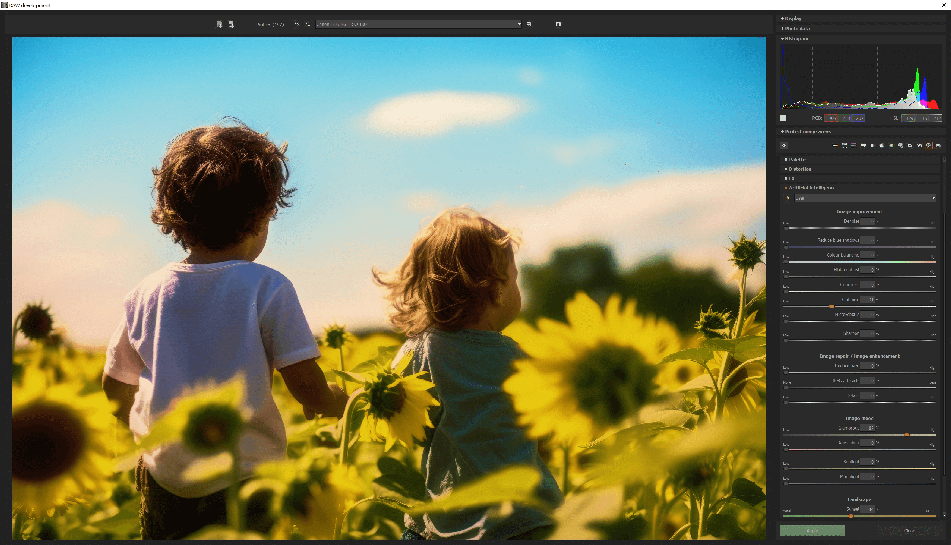The image size is (951, 545).
Task: Click the save profile floppy icon
Action: pyautogui.click(x=529, y=24)
